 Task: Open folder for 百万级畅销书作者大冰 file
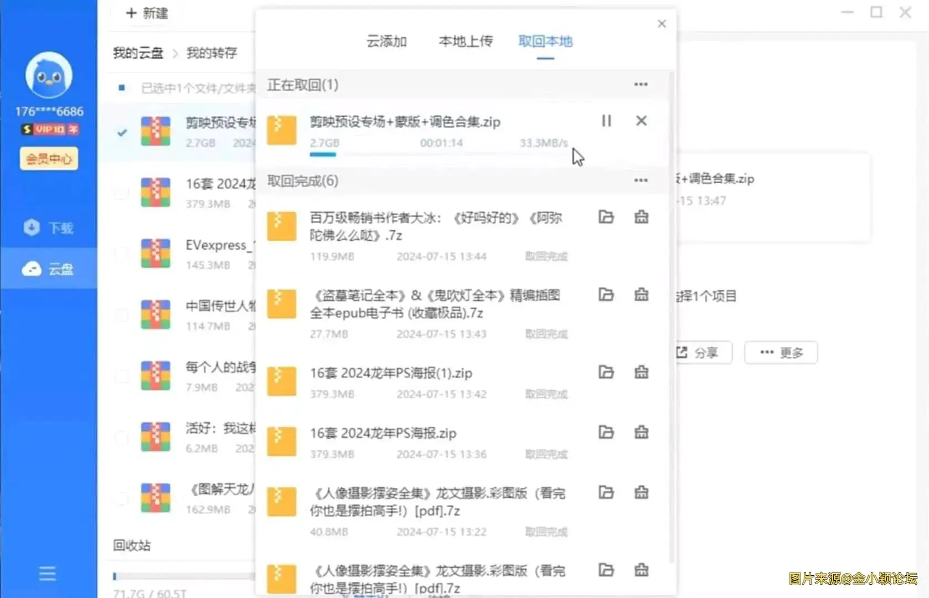pyautogui.click(x=606, y=217)
